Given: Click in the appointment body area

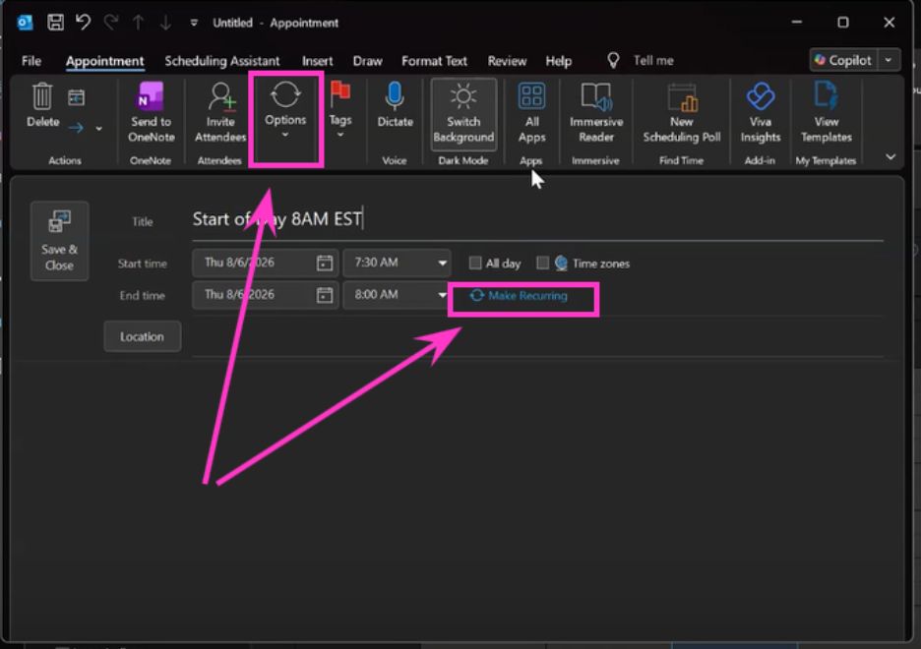Looking at the screenshot, I should 459,499.
